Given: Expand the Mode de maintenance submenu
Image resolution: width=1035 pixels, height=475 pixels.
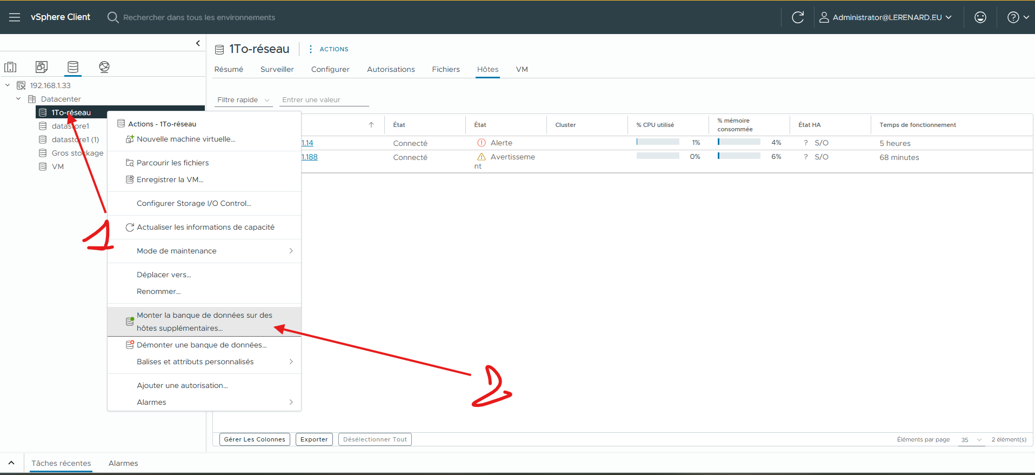Looking at the screenshot, I should pyautogui.click(x=291, y=251).
